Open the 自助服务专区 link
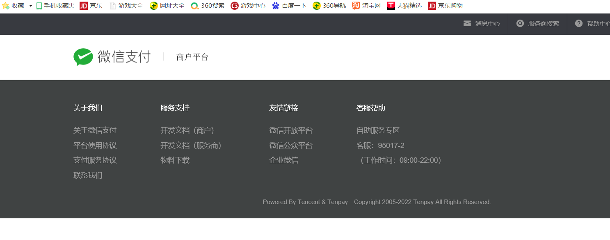The image size is (610, 240). pyautogui.click(x=378, y=130)
